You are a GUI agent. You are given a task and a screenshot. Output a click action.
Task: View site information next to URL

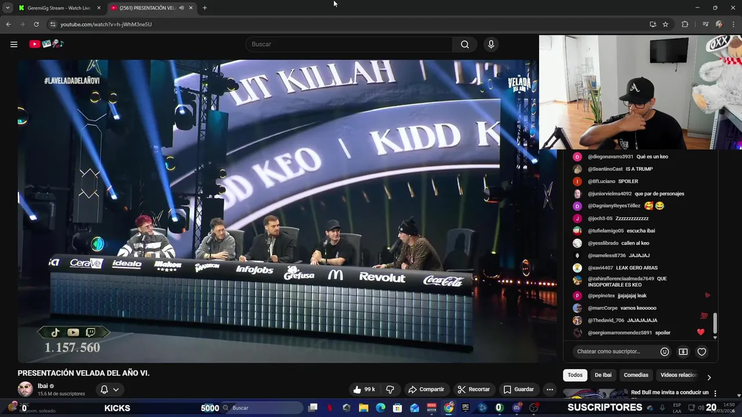pyautogui.click(x=53, y=24)
